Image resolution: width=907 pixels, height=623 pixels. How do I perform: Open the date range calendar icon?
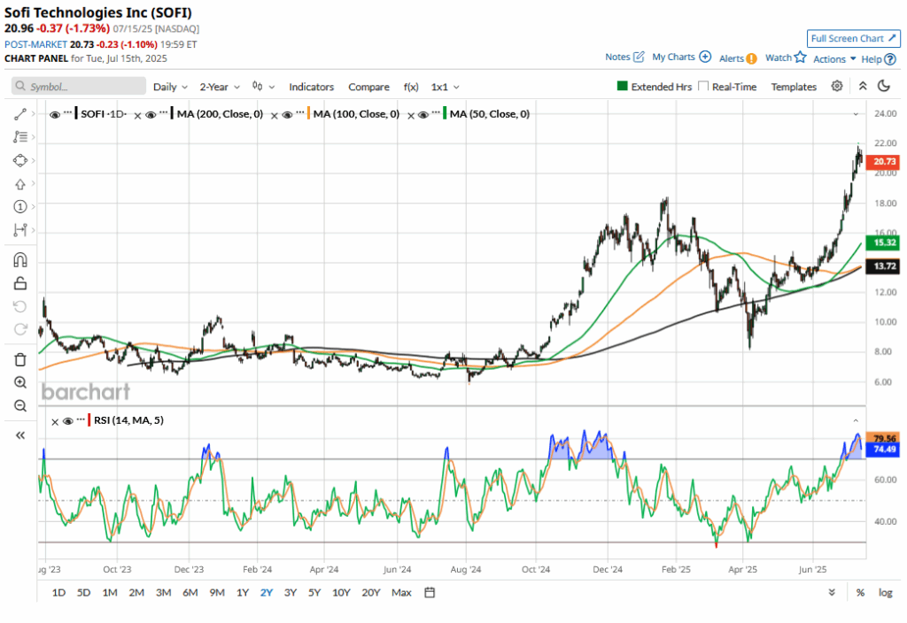(x=430, y=592)
